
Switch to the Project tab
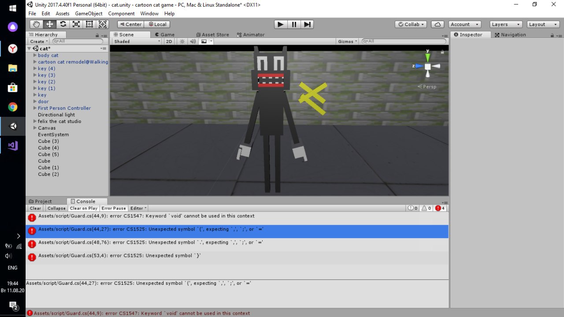41,201
